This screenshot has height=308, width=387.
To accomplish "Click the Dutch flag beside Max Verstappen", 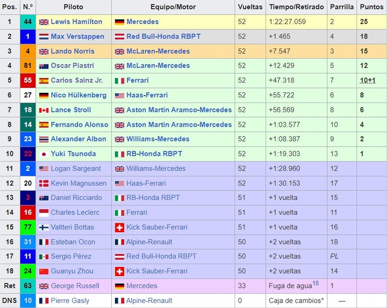I will point(44,37).
